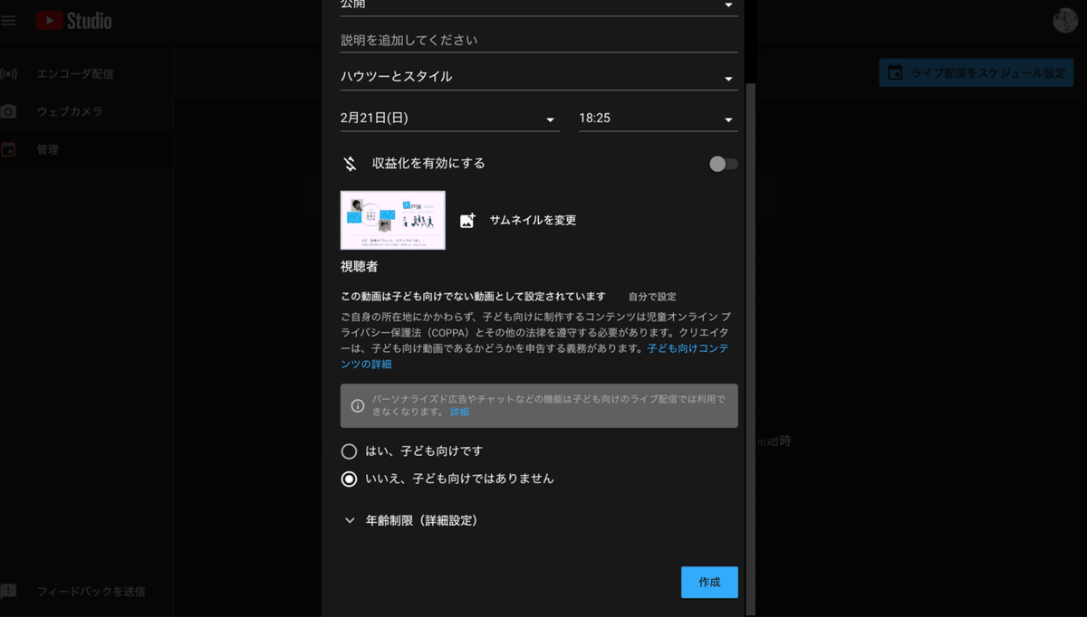The height and width of the screenshot is (617, 1087).
Task: Click the YouTube Studio logo
Action: [x=72, y=20]
